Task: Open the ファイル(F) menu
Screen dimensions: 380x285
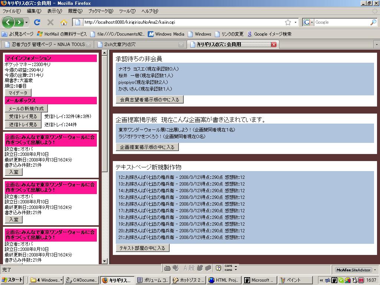Action: point(12,11)
